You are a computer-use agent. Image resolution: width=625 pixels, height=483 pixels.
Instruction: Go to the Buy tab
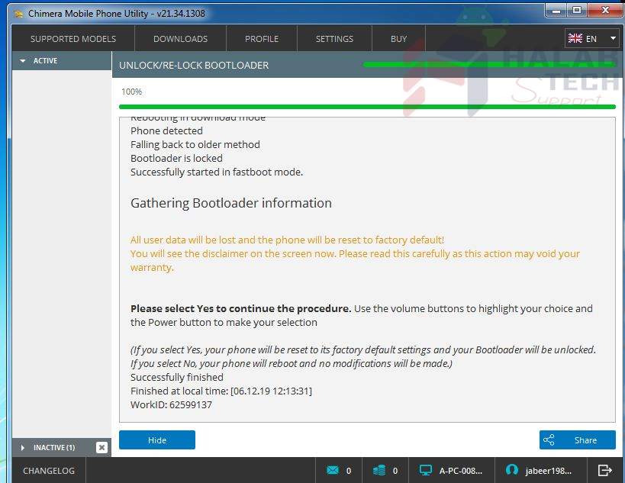tap(398, 39)
